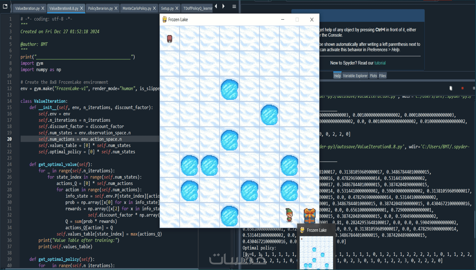Switch to the TDoffPolicyQ_learning tab
The image size is (476, 270).
pyautogui.click(x=198, y=8)
